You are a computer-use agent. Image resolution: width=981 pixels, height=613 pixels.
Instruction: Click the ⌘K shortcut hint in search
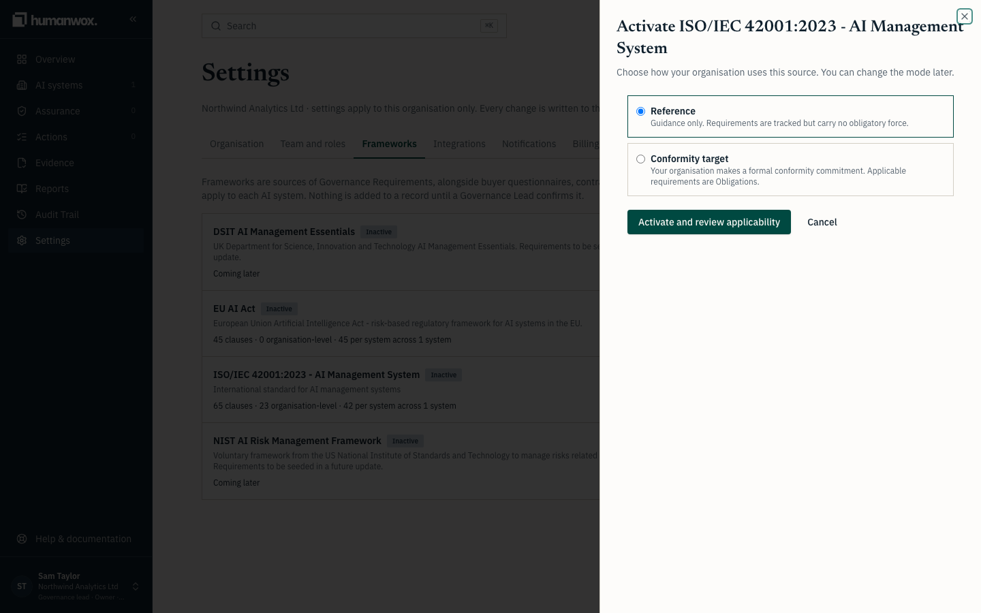tap(489, 26)
